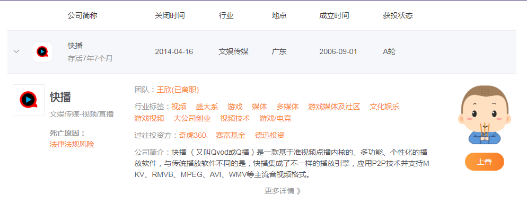This screenshot has width=527, height=212.
Task: Click the praying boy cartoon avatar
Action: (x=484, y=115)
